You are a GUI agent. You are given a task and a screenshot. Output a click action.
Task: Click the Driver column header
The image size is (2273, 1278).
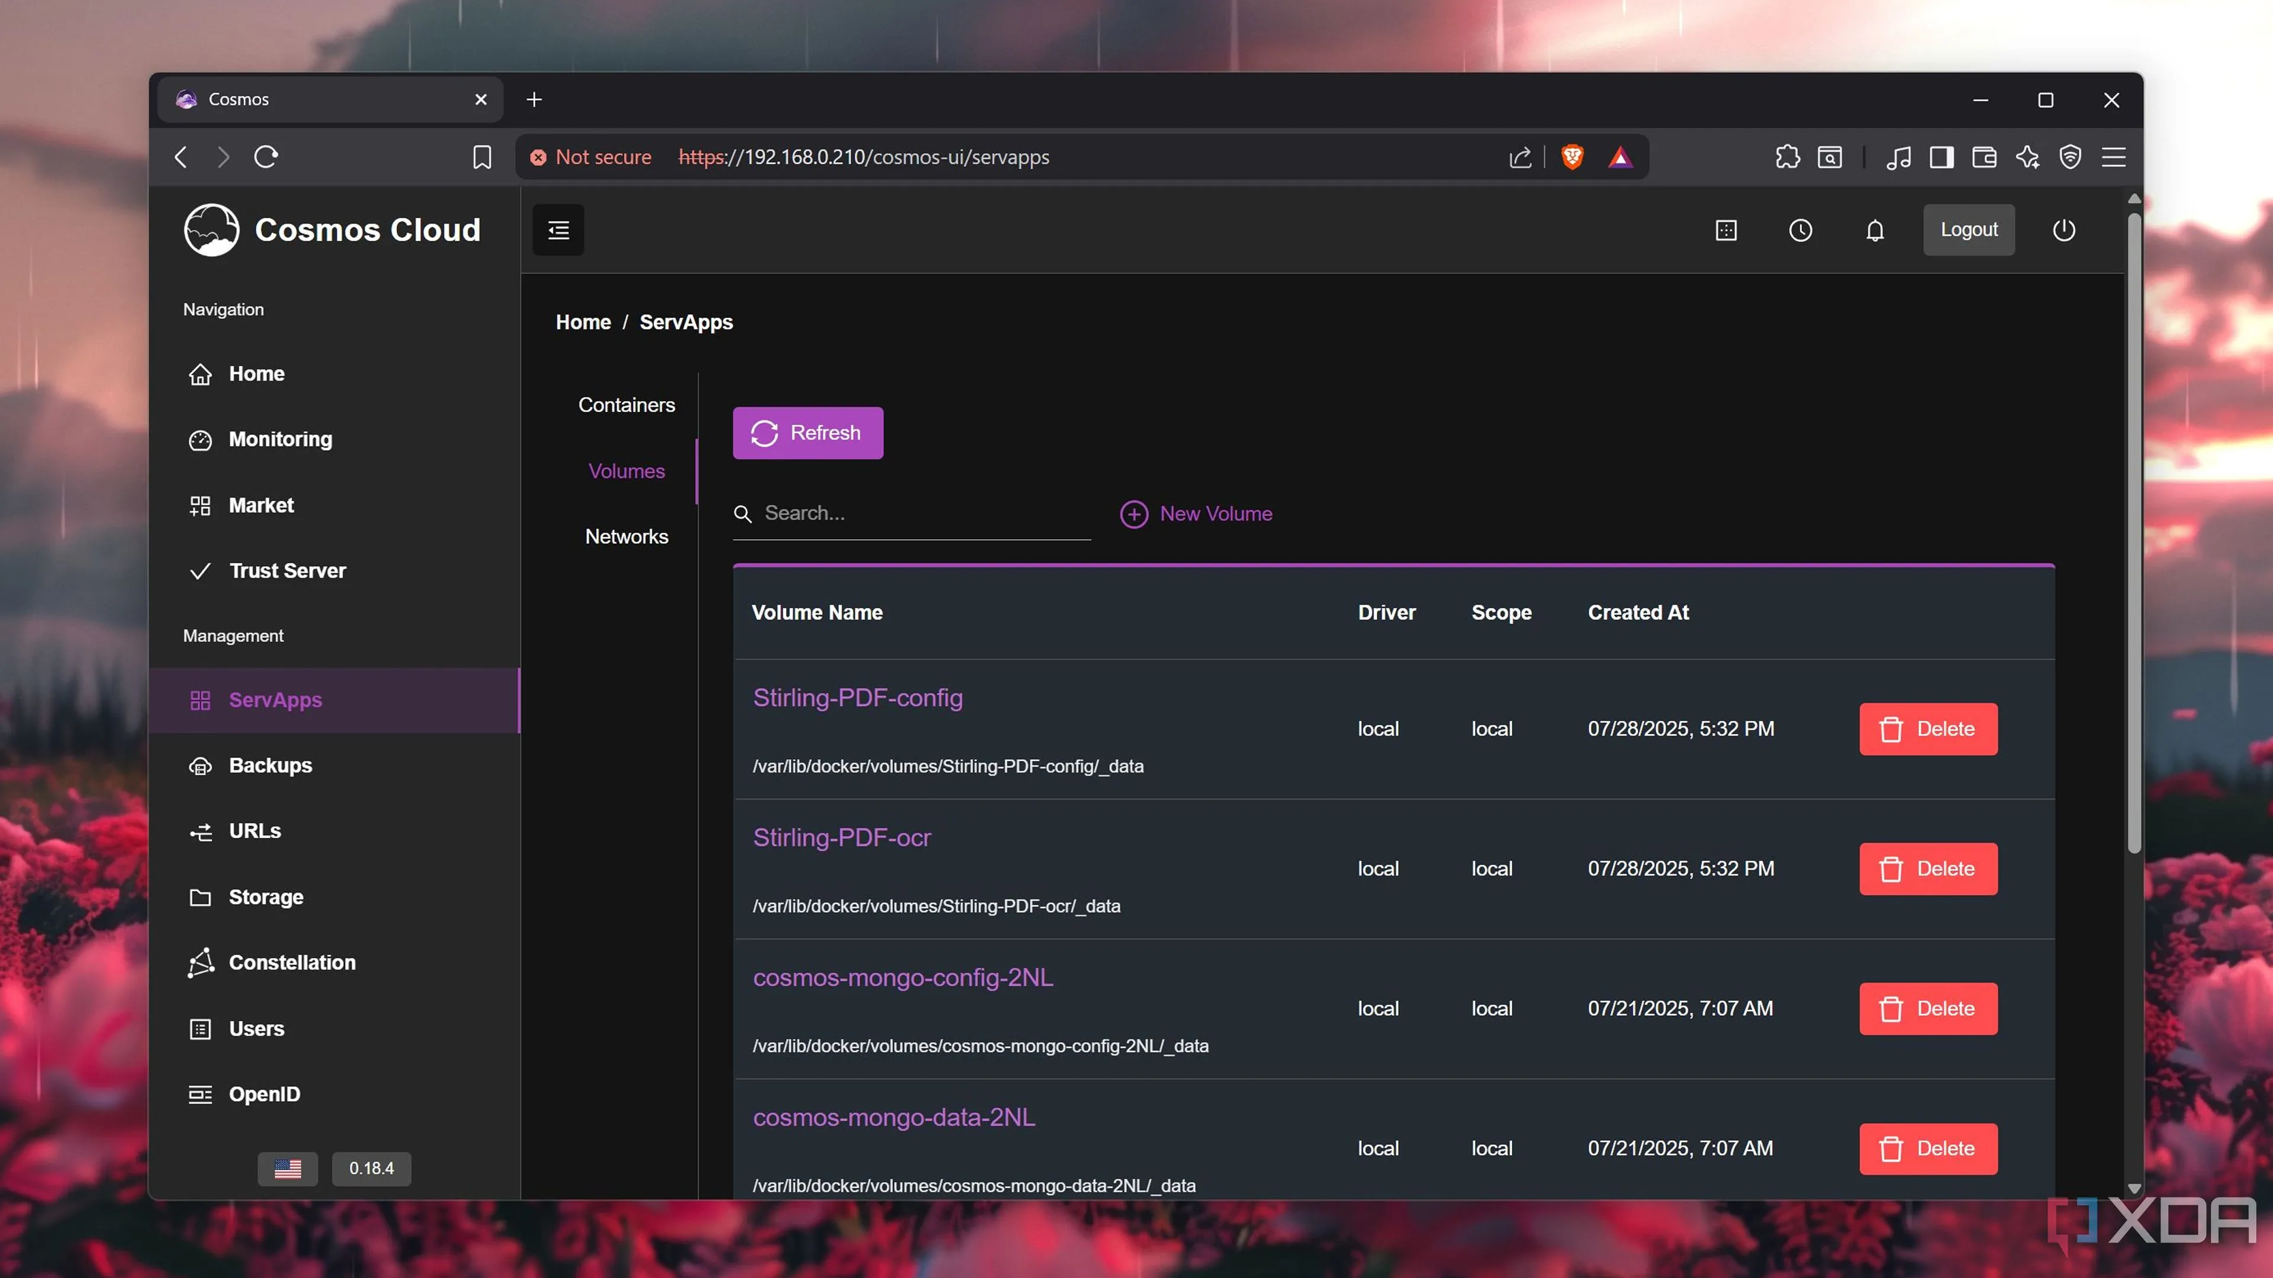click(1386, 613)
